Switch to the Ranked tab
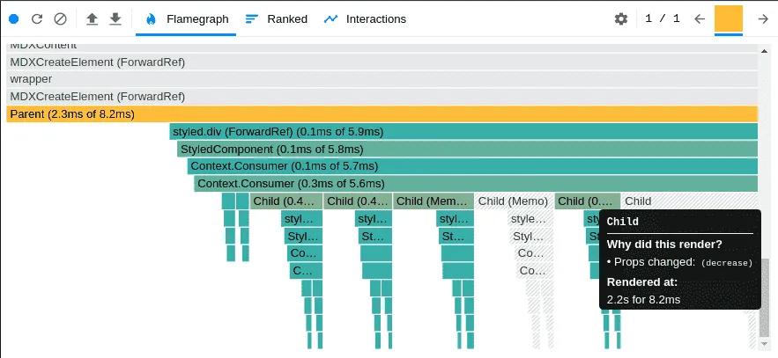 point(276,18)
